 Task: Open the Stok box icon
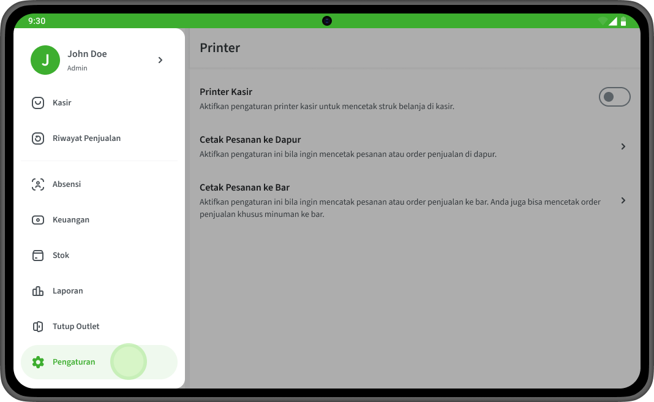point(38,255)
